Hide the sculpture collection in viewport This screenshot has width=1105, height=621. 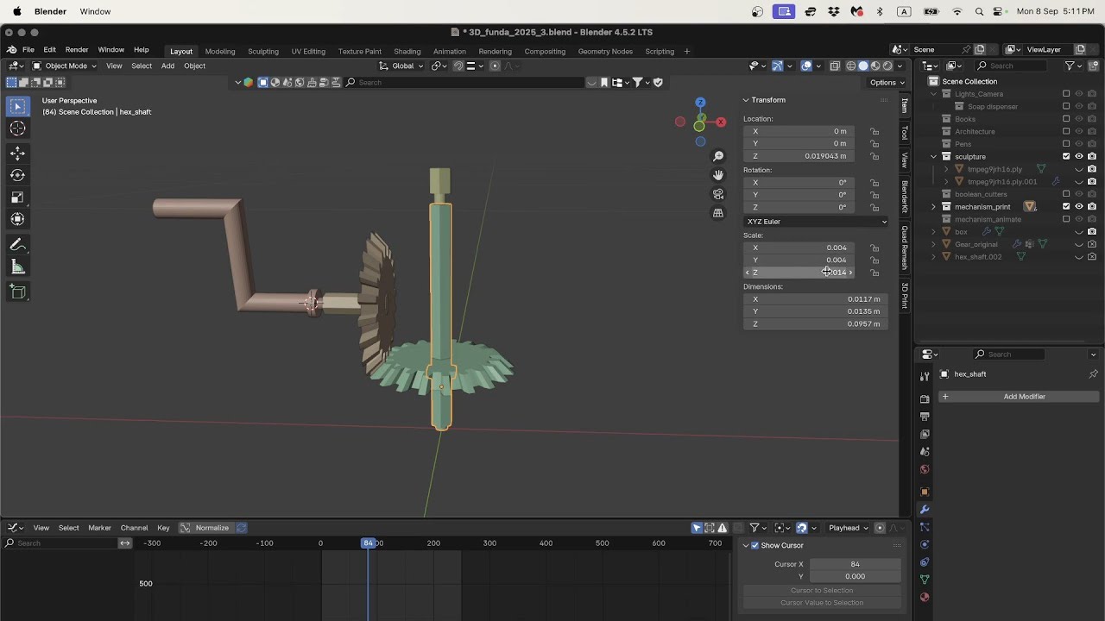tap(1079, 157)
